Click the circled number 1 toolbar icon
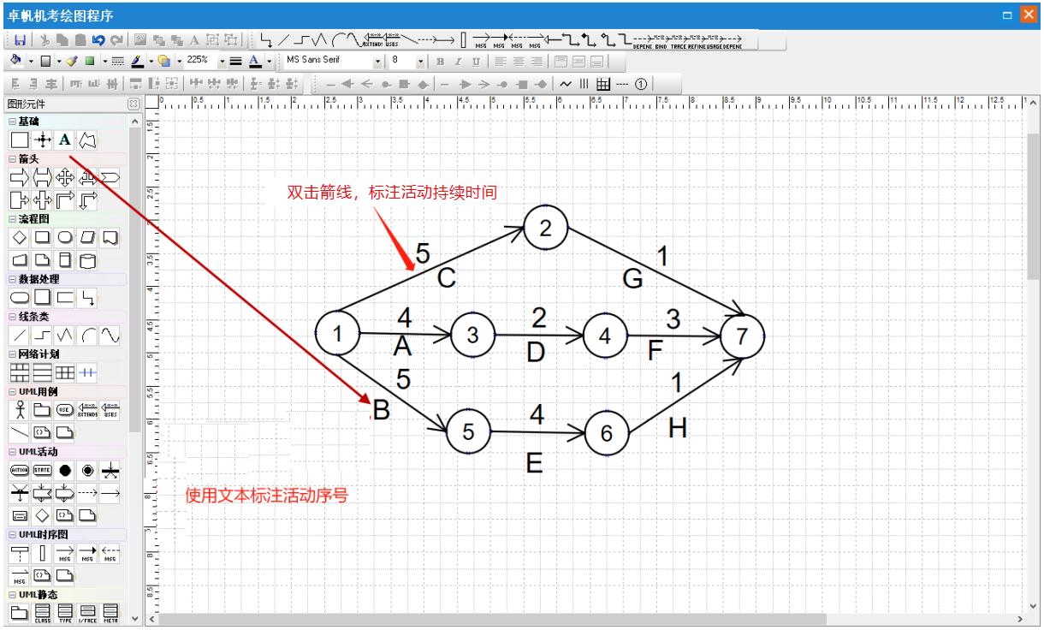The height and width of the screenshot is (630, 1044). point(640,83)
